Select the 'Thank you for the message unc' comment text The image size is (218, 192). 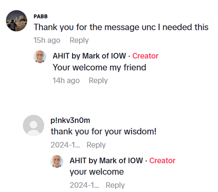121,27
